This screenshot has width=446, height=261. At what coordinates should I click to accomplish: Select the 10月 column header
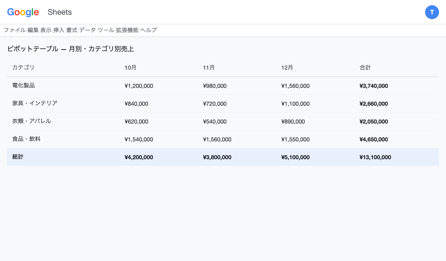[131, 67]
